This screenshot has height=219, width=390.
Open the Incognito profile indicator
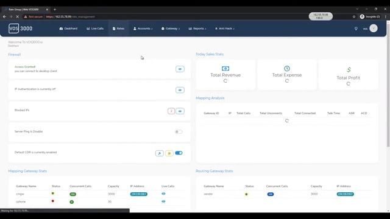point(370,16)
